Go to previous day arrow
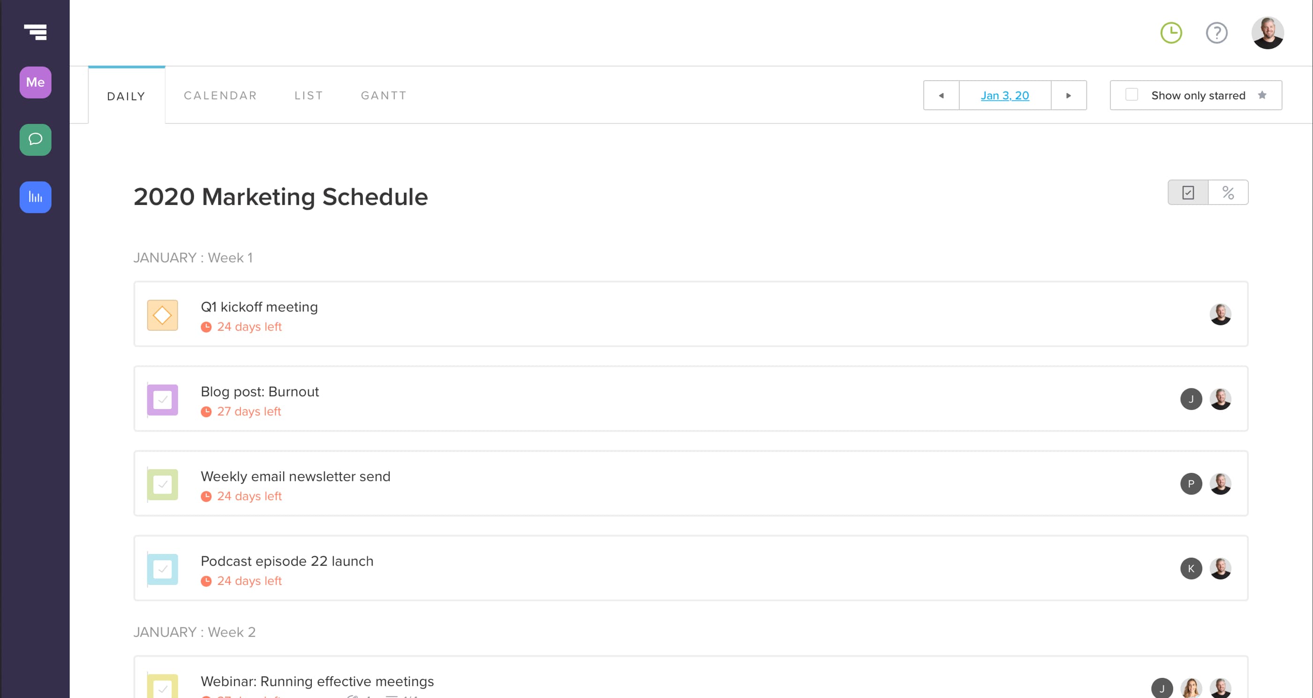The image size is (1313, 698). [x=941, y=95]
